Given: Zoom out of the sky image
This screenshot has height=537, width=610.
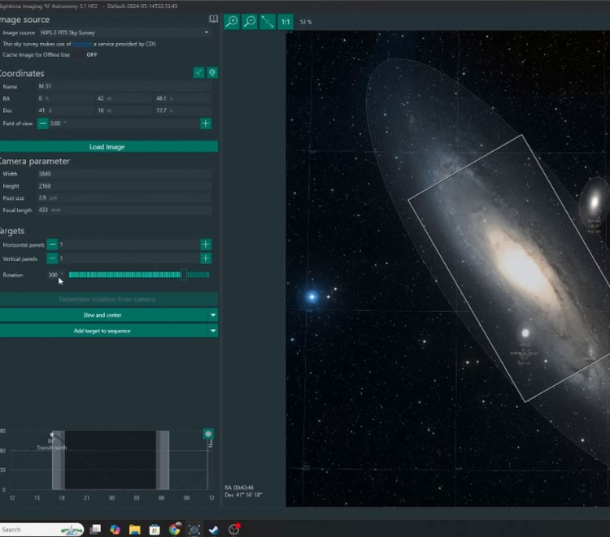Looking at the screenshot, I should point(250,22).
